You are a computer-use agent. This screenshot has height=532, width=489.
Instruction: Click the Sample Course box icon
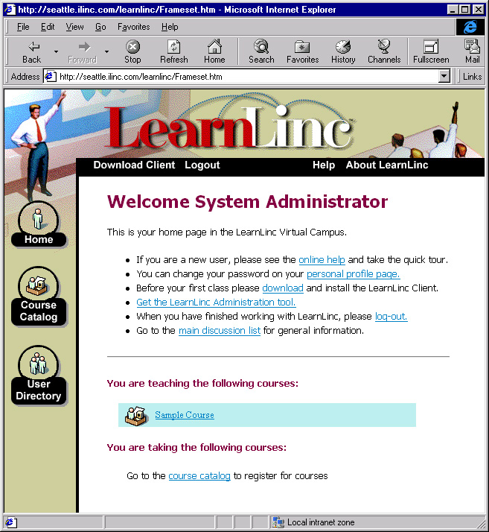tap(136, 415)
